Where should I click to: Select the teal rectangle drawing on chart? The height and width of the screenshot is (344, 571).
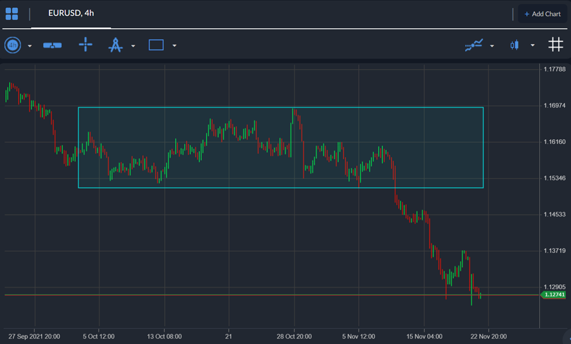281,148
